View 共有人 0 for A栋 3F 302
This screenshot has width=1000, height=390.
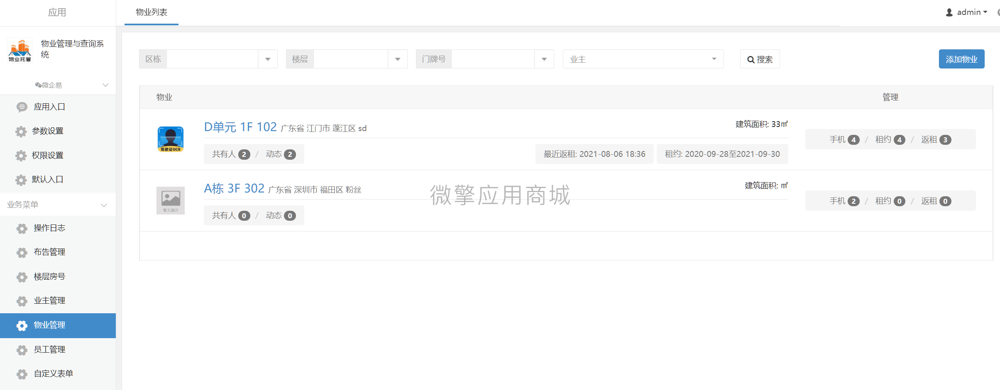(x=231, y=216)
